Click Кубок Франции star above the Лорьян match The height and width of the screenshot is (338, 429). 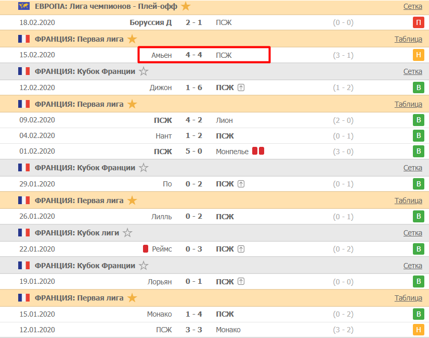point(144,266)
